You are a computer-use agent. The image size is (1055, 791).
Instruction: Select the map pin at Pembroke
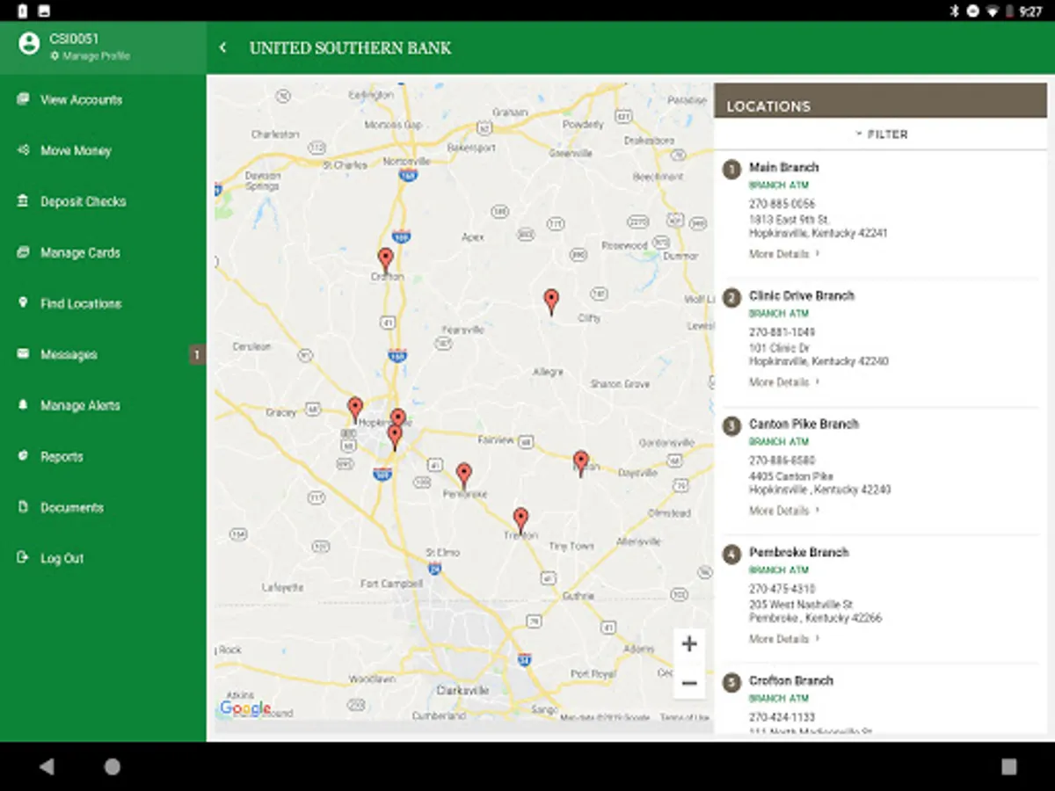(464, 475)
